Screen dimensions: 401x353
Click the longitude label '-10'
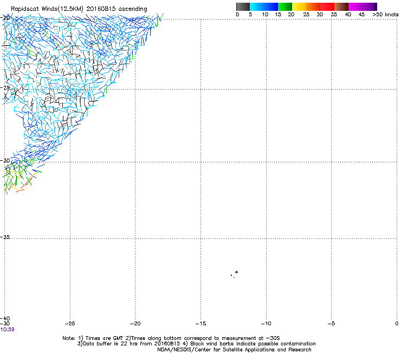click(x=266, y=324)
